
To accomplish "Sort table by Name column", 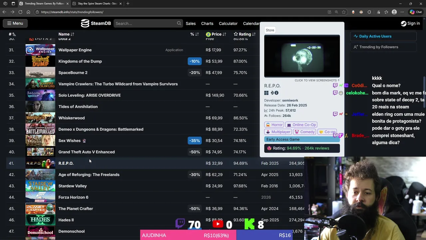I will (x=66, y=34).
